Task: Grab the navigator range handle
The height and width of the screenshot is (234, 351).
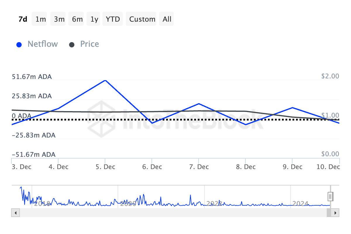Action: pos(331,196)
